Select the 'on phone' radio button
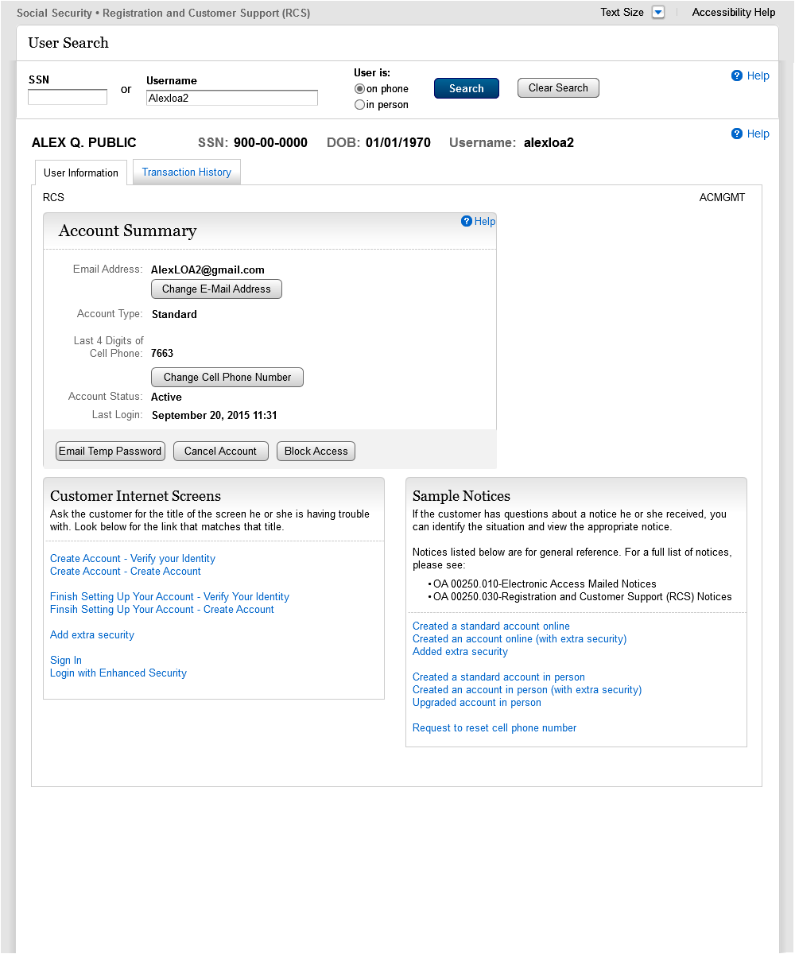795x954 pixels. [359, 89]
